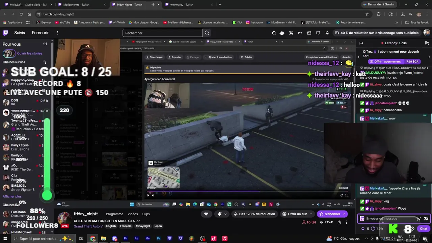This screenshot has height=243, width=432.
Task: Show more bookmarks chevron
Action: (x=397, y=23)
